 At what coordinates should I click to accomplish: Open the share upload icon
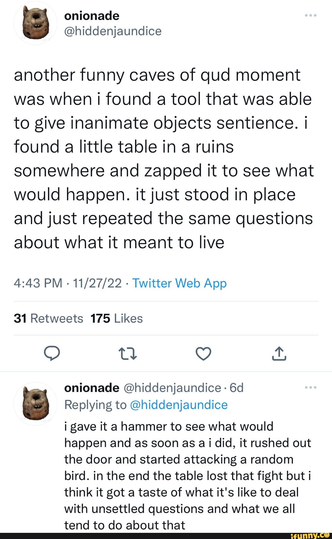tap(279, 353)
